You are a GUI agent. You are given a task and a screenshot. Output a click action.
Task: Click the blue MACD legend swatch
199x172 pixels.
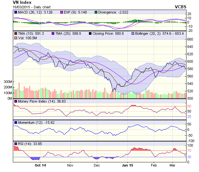16,12
